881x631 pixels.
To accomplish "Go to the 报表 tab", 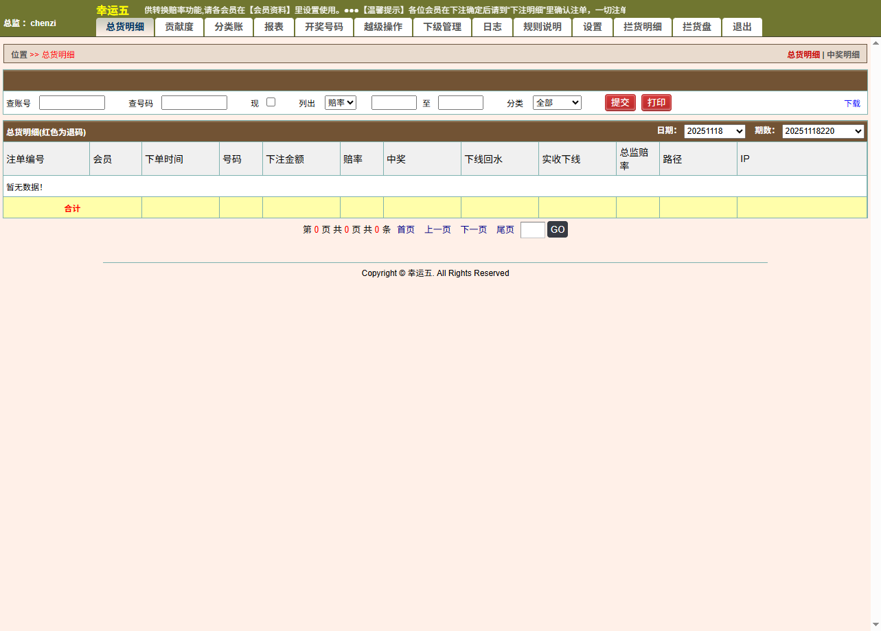I will tap(274, 27).
